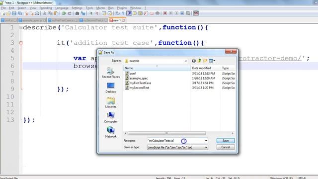This screenshot has height=179, width=318.
Task: Sort files by Date modified column header
Action: (205, 68)
